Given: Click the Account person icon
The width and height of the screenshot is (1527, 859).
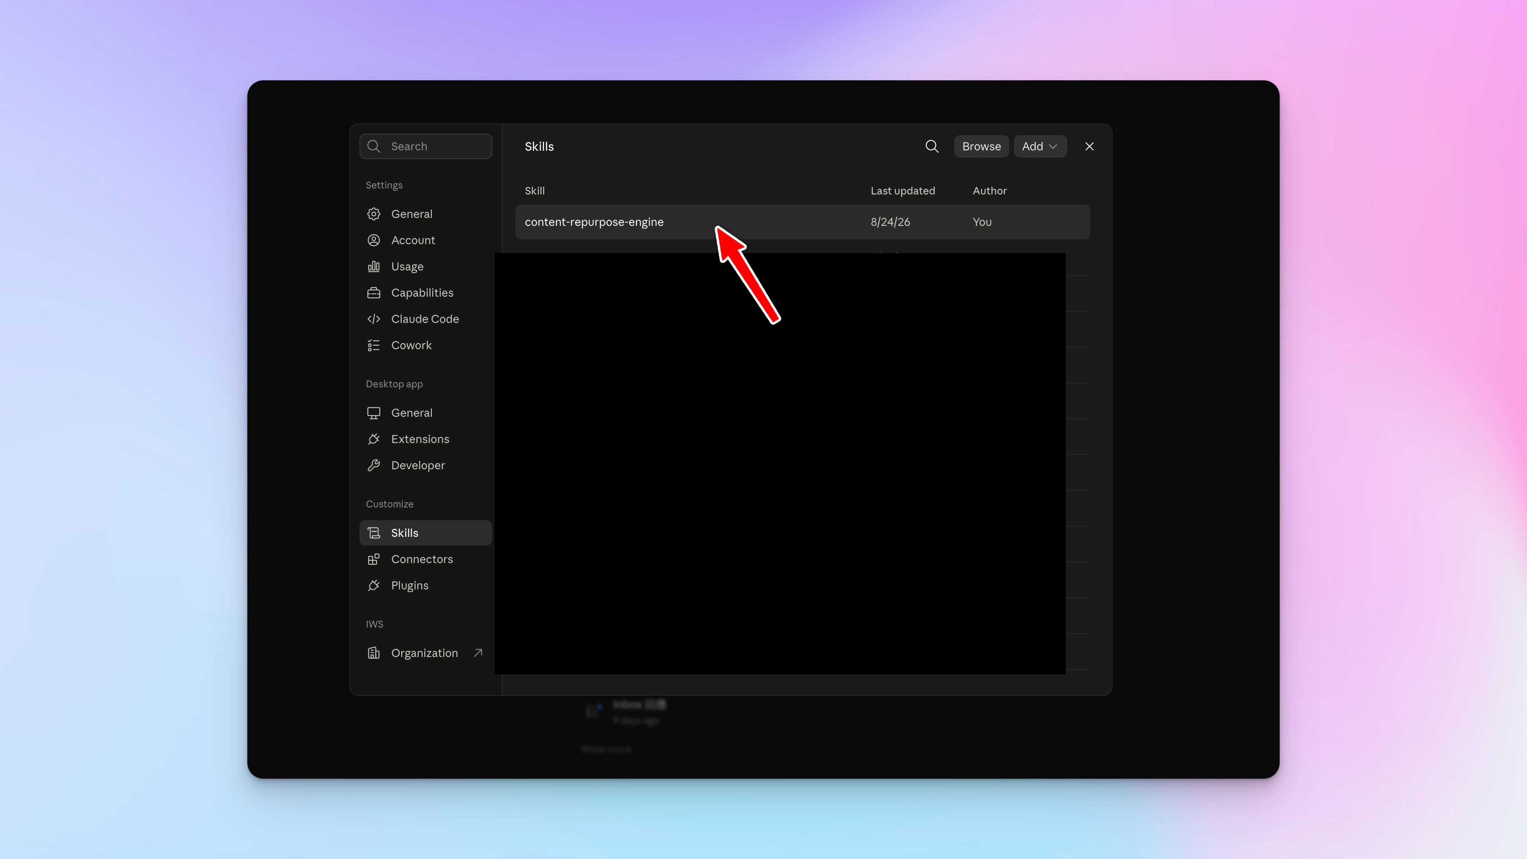Looking at the screenshot, I should tap(373, 240).
